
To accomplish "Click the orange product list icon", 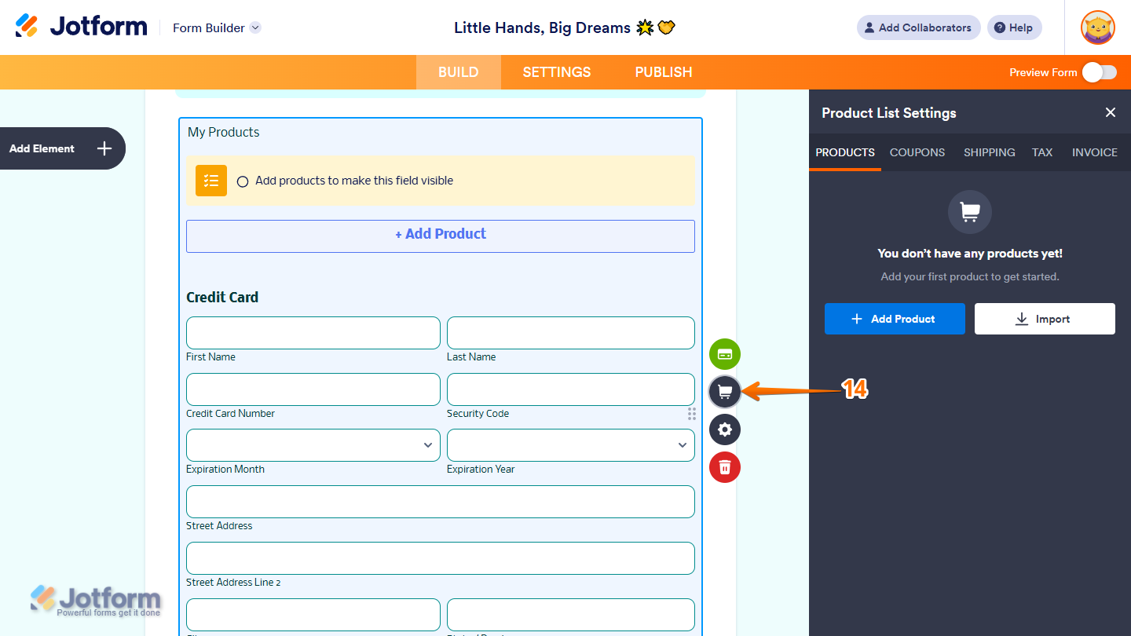I will (x=211, y=181).
